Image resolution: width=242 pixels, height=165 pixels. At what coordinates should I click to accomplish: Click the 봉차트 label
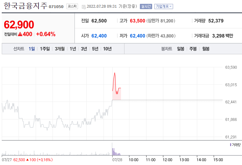point(166,49)
